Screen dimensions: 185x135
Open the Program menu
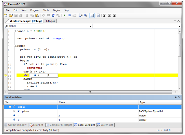[35, 10]
